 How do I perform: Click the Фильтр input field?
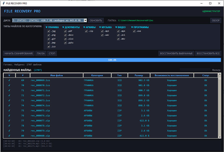point(195,70)
